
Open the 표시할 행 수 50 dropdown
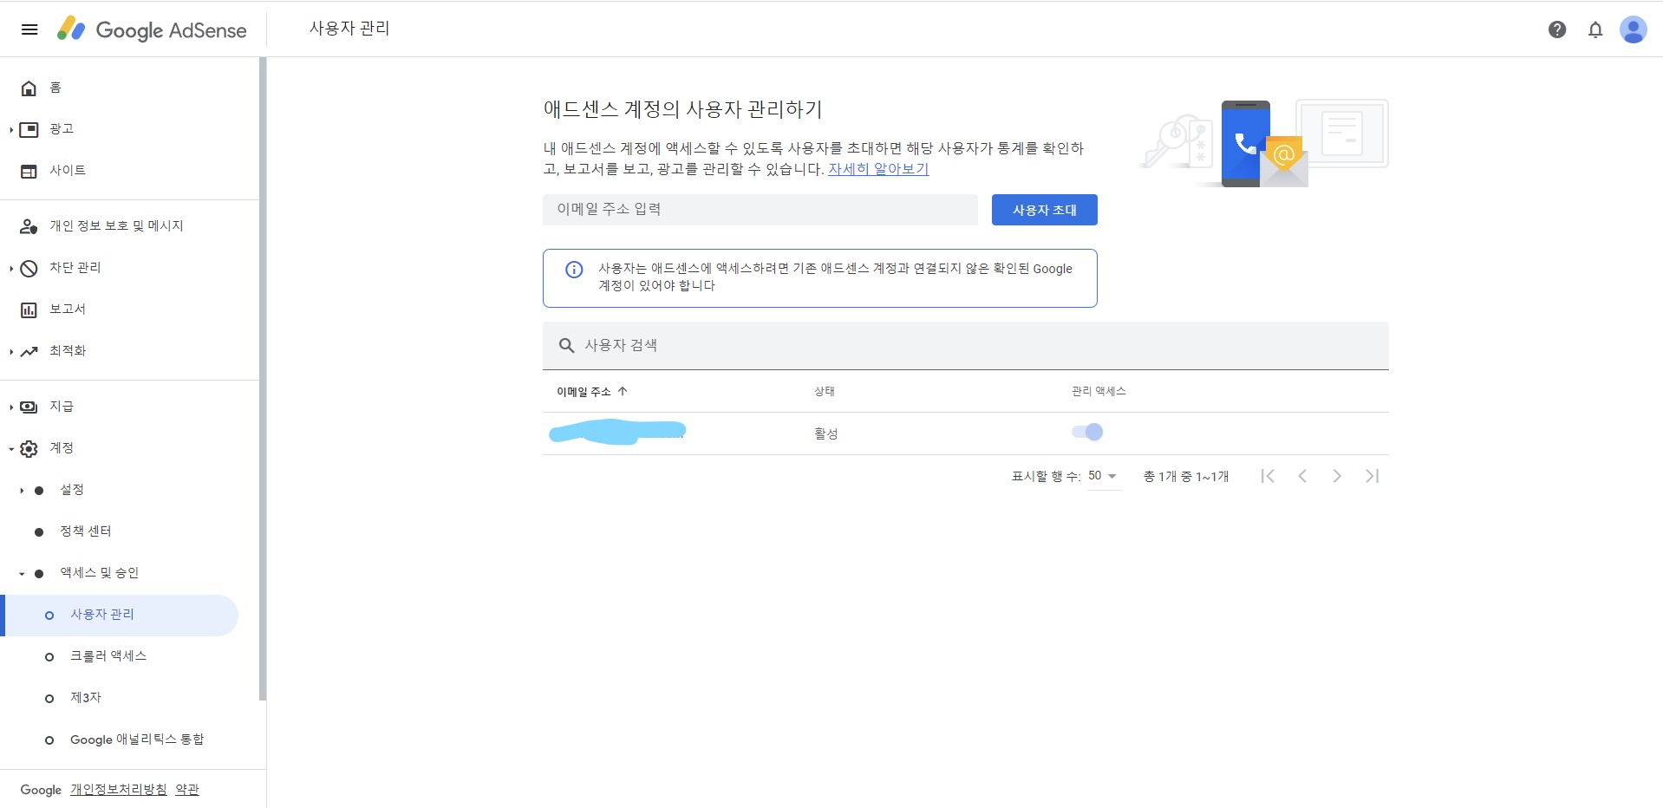[1103, 476]
